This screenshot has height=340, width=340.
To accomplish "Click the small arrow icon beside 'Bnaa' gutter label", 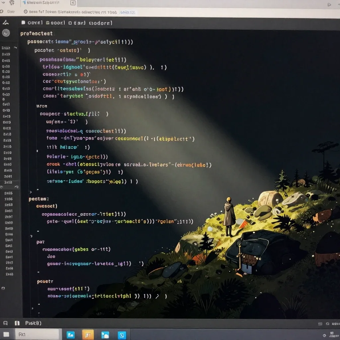I will click(15, 47).
